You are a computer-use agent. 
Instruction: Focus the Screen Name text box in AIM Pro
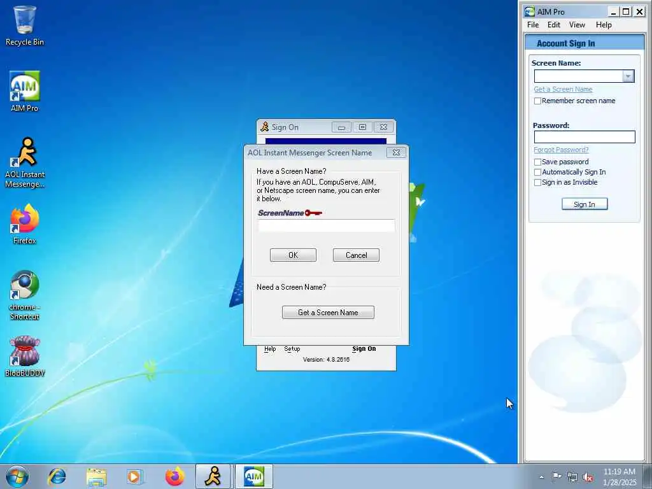click(x=578, y=76)
